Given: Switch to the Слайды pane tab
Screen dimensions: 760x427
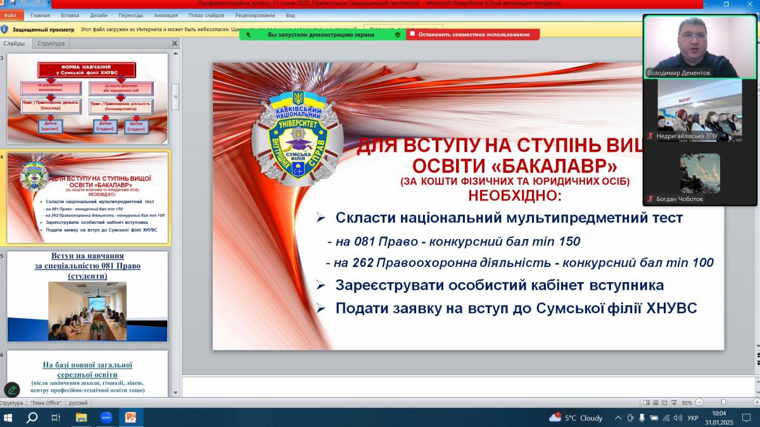Looking at the screenshot, I should coord(14,44).
